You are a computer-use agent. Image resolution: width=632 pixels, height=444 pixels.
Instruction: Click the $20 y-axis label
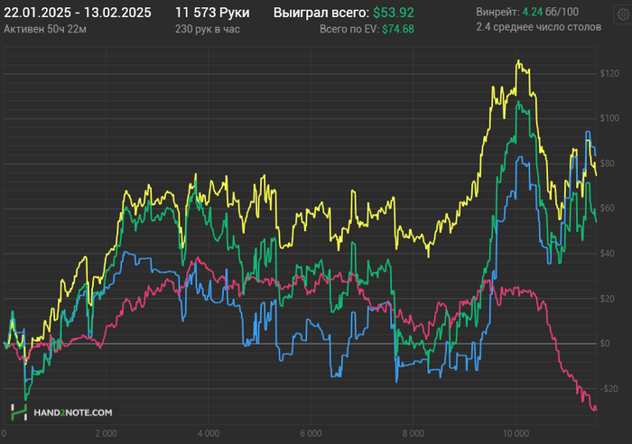(608, 299)
